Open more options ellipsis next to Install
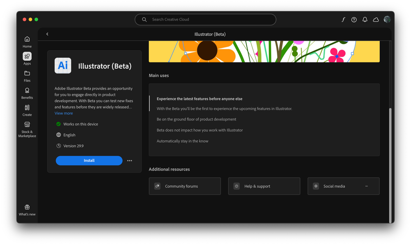411x245 pixels. [130, 160]
